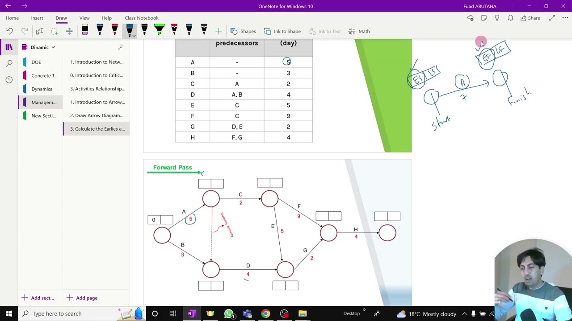Open page 2. Draw Arrow Diagram

click(97, 115)
